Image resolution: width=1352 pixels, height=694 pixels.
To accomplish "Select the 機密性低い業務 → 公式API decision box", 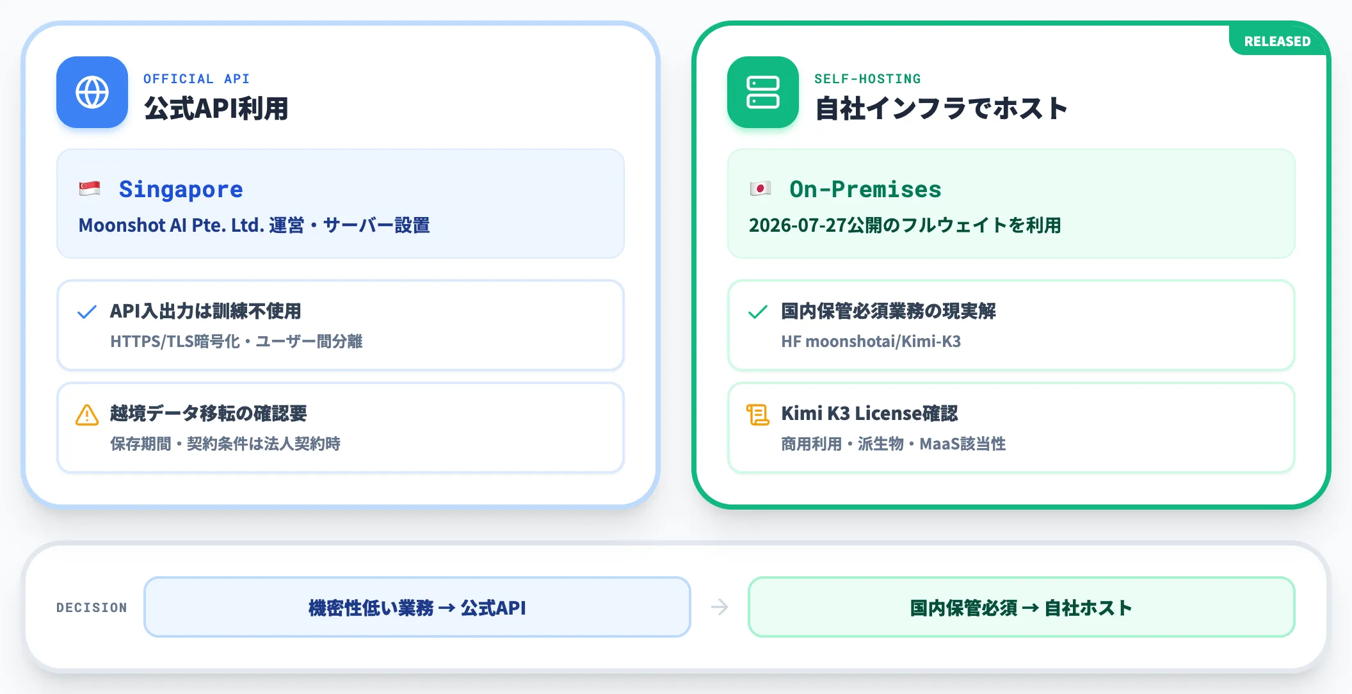I will (x=417, y=607).
